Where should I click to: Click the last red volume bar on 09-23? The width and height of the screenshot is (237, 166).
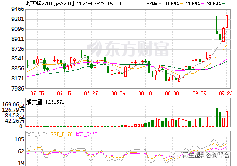click(227, 119)
